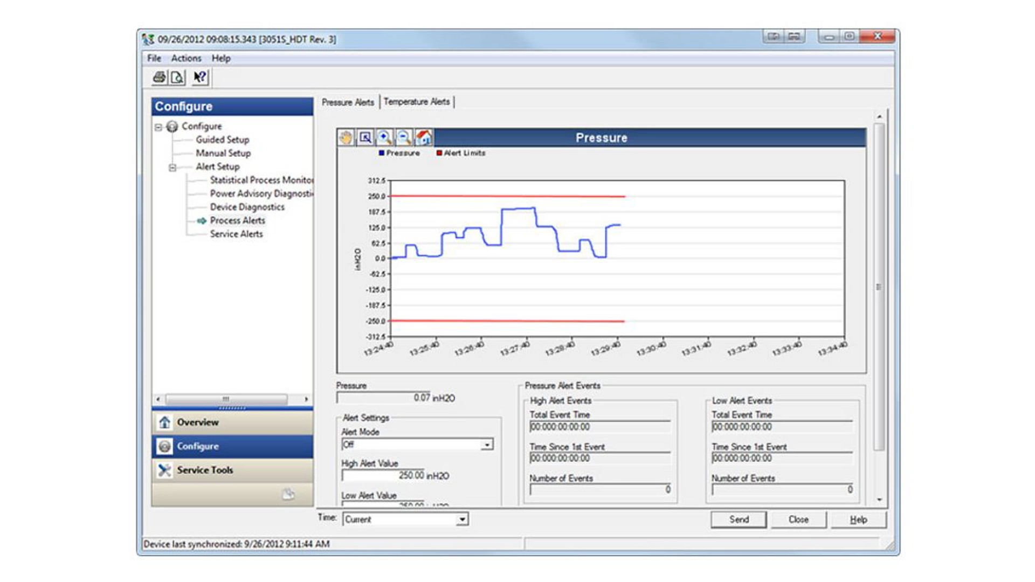Click the vertical scrollbar of alerts panel
Screen dimensions: 1035x582
(x=879, y=287)
